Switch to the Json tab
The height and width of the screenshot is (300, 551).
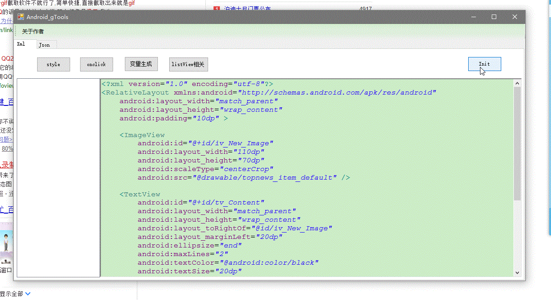pyautogui.click(x=44, y=45)
